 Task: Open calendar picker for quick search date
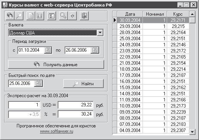pyautogui.click(x=38, y=83)
